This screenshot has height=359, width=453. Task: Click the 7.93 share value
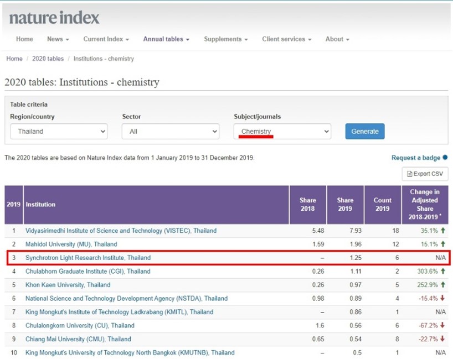point(356,231)
